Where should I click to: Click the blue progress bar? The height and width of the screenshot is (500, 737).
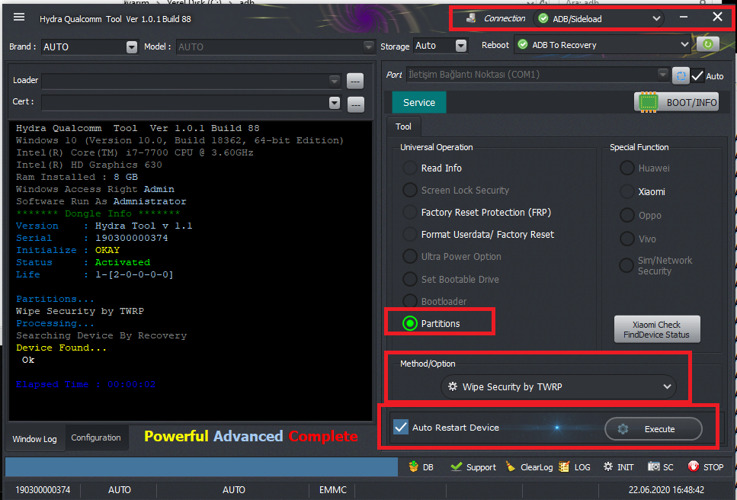coord(201,467)
